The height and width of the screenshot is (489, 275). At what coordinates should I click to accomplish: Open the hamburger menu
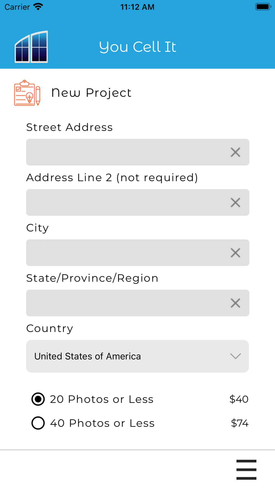point(246,470)
